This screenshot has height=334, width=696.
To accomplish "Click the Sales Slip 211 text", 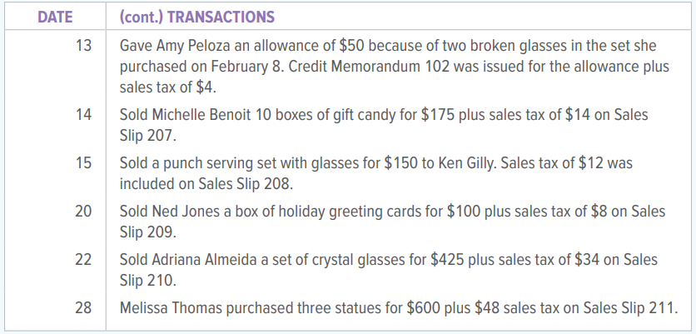I will (x=631, y=308).
